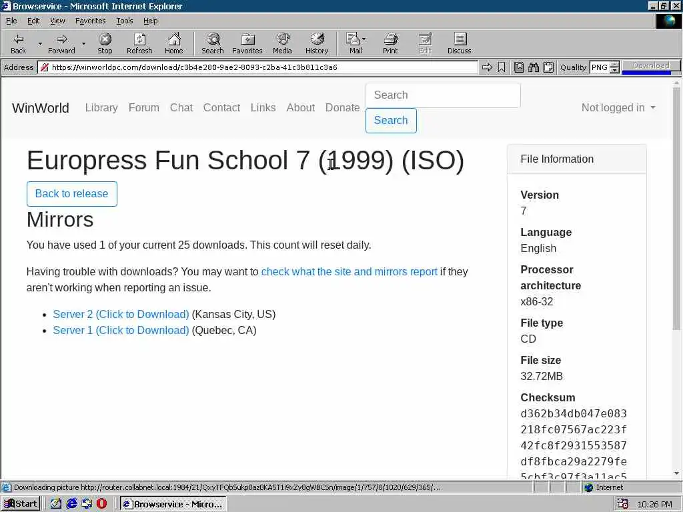This screenshot has width=683, height=512.
Task: Click the taskbar clock showing 10:26 PM
Action: 655,504
